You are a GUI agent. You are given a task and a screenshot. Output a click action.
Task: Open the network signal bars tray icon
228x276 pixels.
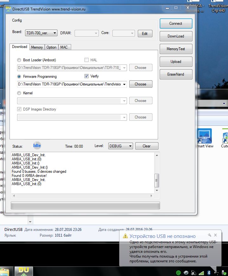click(x=201, y=273)
